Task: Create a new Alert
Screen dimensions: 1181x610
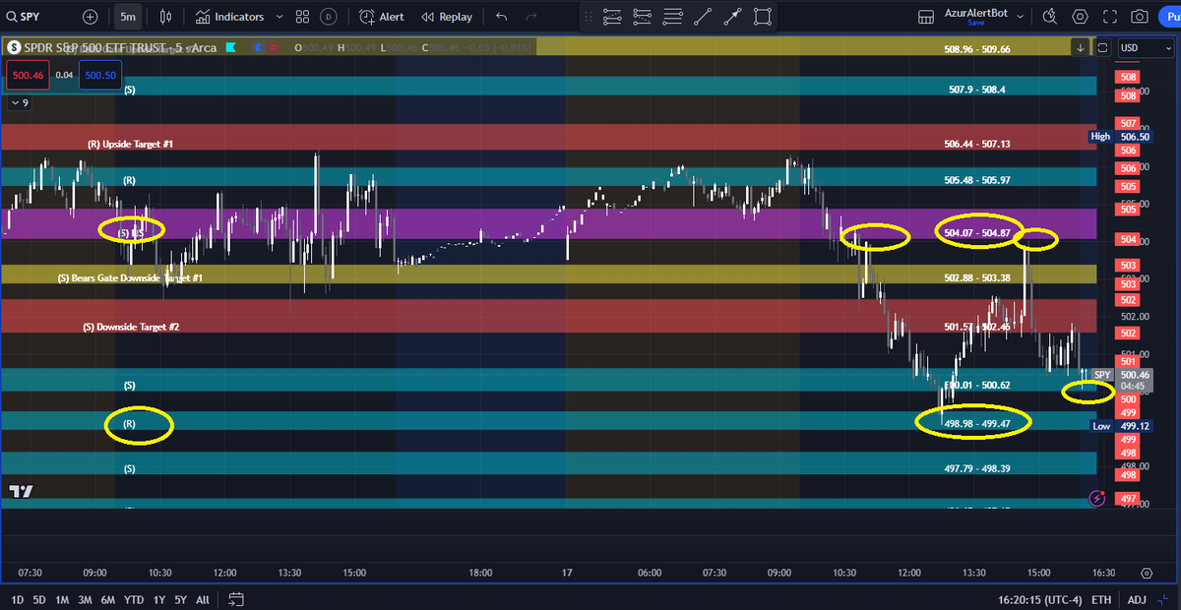Action: (382, 17)
